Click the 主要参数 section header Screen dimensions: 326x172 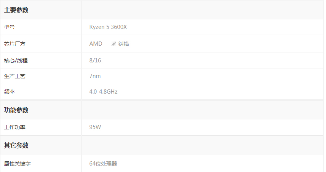(x=16, y=10)
